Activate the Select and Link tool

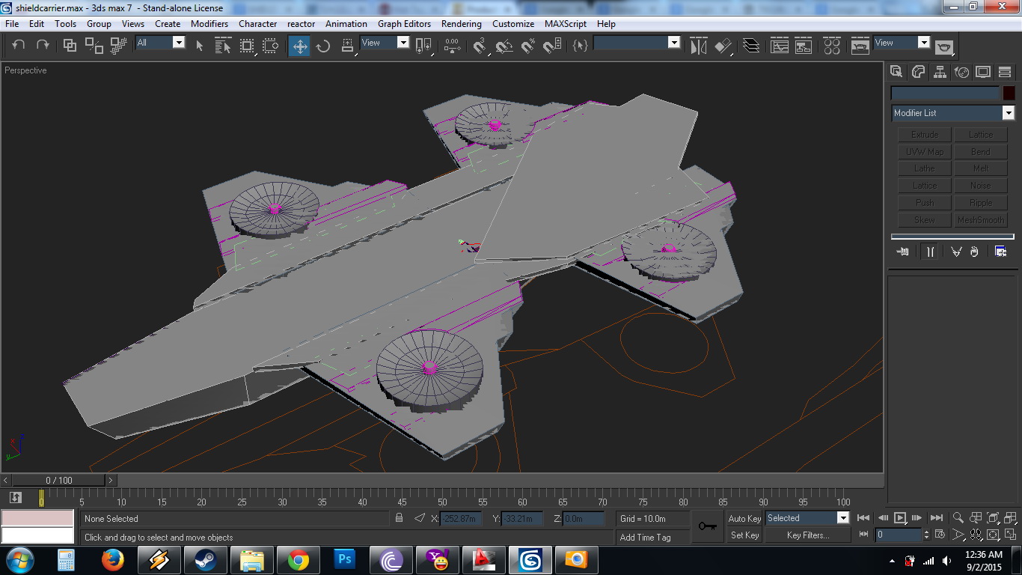point(70,46)
